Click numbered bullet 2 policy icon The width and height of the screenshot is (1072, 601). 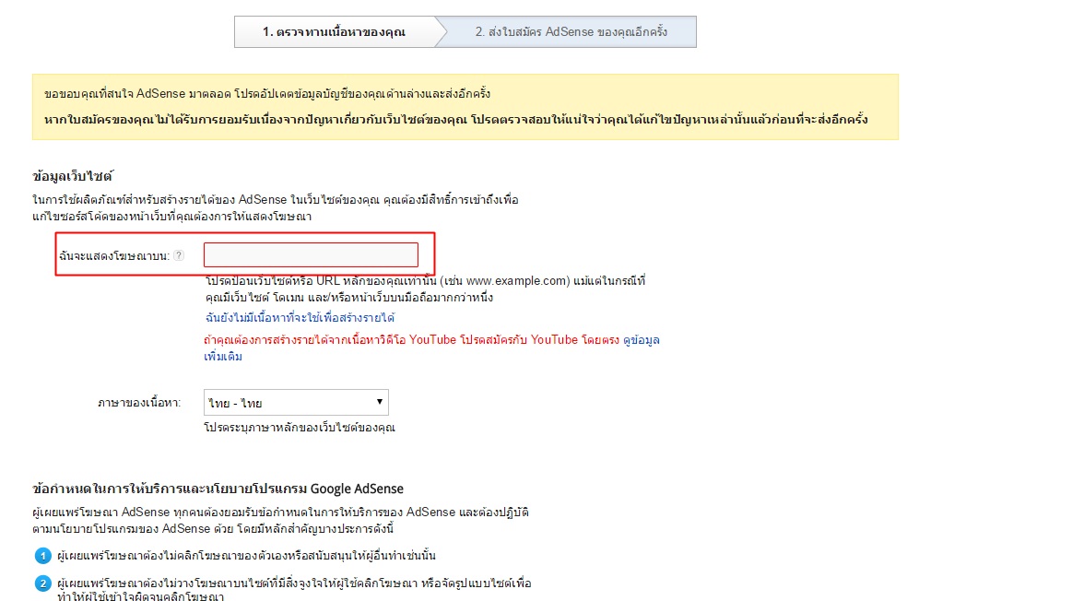pyautogui.click(x=42, y=583)
